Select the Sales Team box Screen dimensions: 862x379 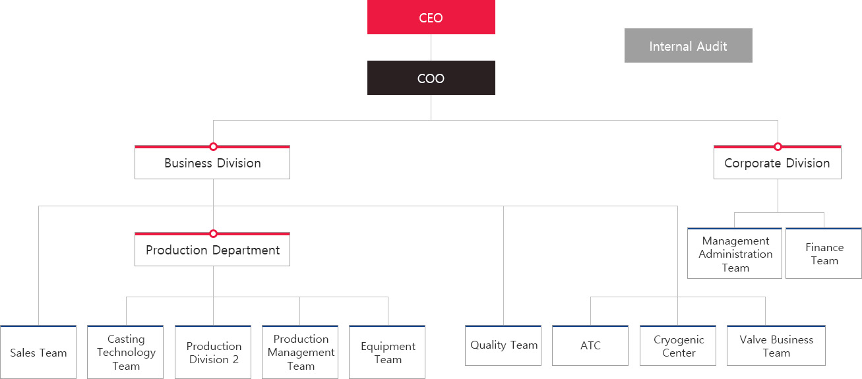pyautogui.click(x=38, y=353)
